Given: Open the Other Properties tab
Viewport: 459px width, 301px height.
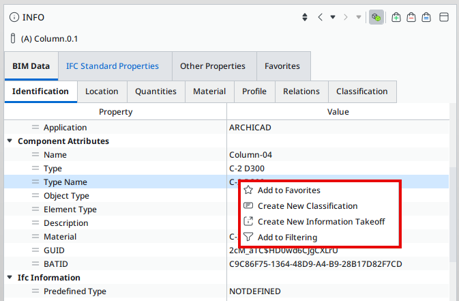Looking at the screenshot, I should [x=213, y=66].
